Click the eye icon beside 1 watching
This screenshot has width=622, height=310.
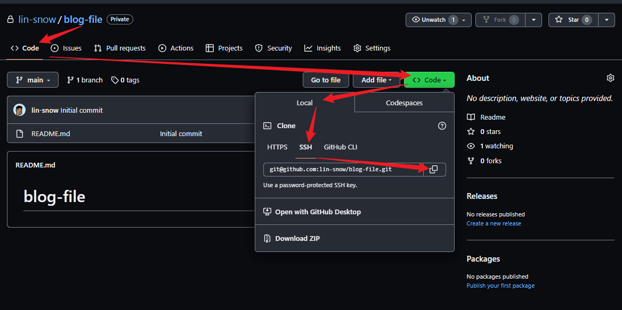tap(471, 146)
